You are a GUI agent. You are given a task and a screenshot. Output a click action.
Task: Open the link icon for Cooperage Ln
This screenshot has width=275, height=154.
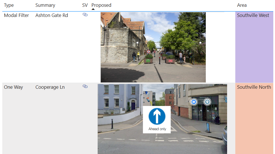[85, 86]
